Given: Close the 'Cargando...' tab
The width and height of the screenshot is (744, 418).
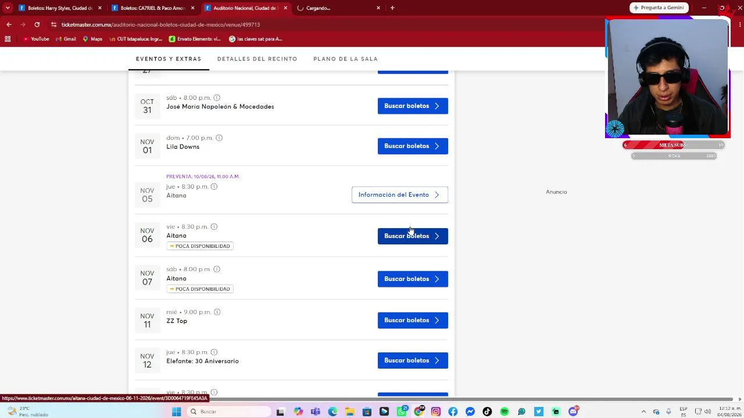Looking at the screenshot, I should point(378,8).
